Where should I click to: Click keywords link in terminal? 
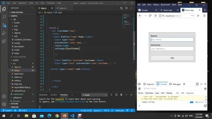pyautogui.click(x=60, y=99)
